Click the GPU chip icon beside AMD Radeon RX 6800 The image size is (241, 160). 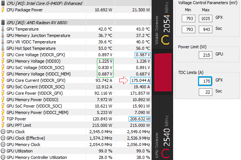[x=3, y=23]
